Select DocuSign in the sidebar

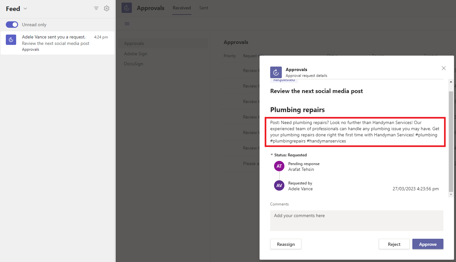coord(133,64)
